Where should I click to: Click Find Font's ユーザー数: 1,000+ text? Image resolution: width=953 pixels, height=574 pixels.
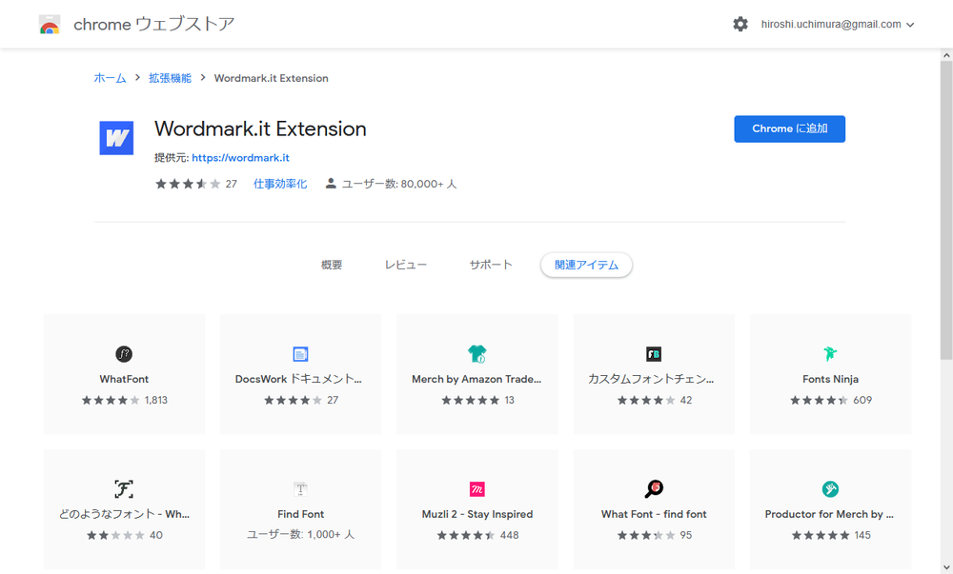click(300, 535)
